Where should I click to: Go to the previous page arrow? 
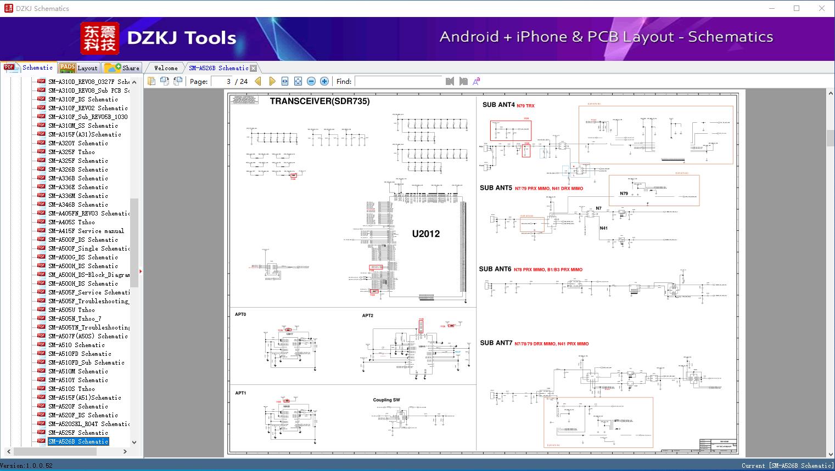259,81
